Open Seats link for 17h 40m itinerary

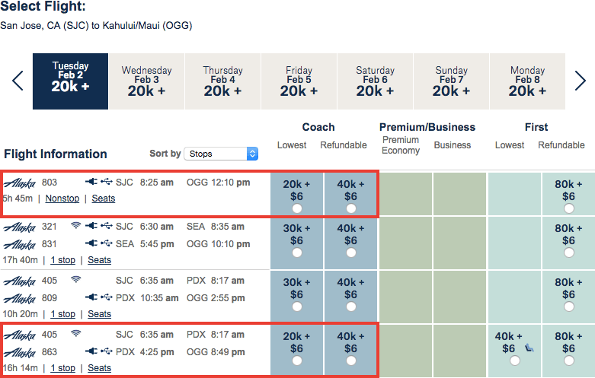[x=99, y=260]
